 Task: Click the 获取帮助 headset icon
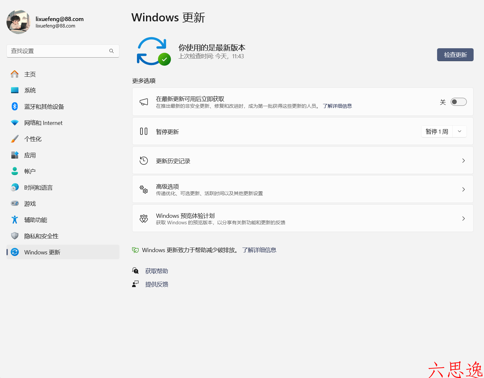135,271
